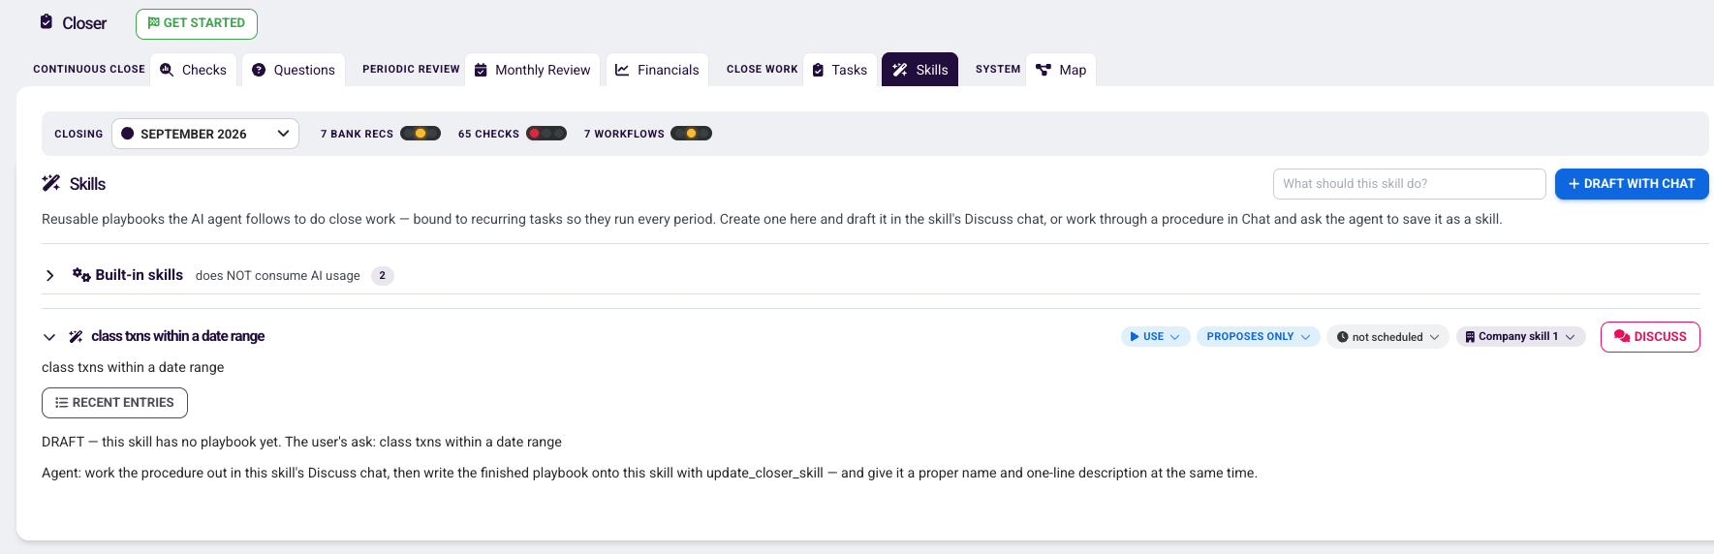This screenshot has height=554, width=1714.
Task: Open the Use dropdown
Action: (x=1156, y=337)
